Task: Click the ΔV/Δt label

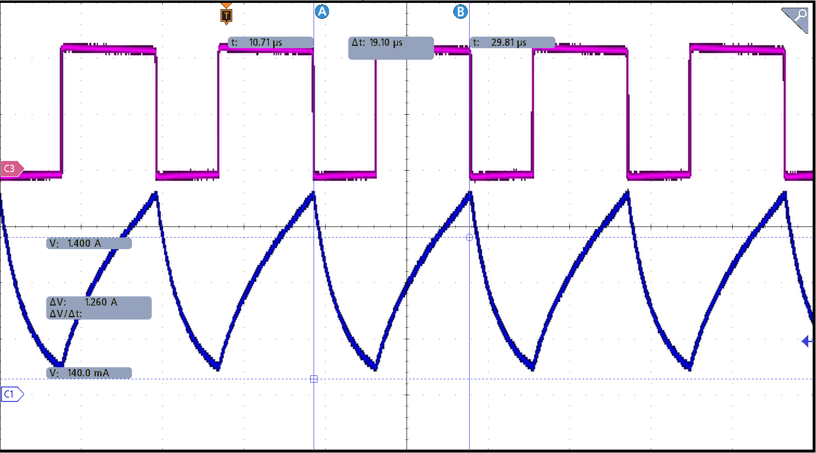Action: click(66, 314)
